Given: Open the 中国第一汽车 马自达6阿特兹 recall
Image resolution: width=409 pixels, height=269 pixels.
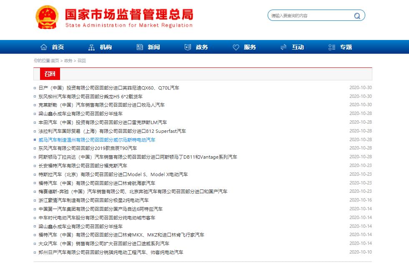Looking at the screenshot, I should [x=100, y=209].
